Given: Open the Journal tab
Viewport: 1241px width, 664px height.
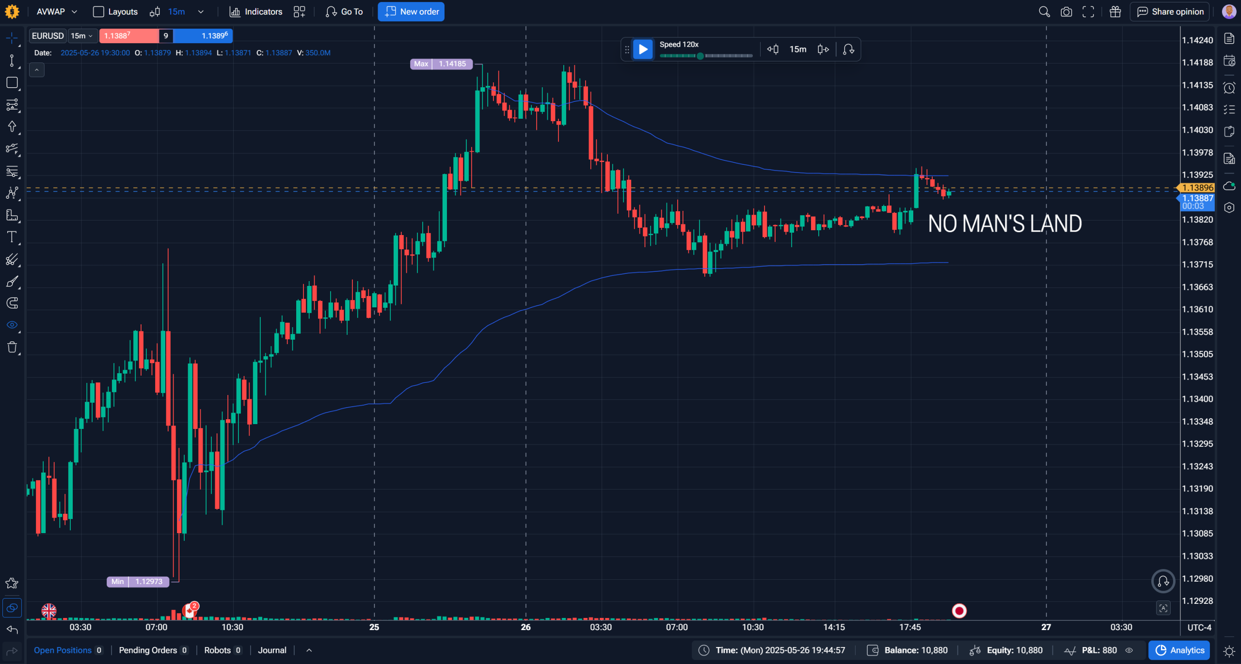Looking at the screenshot, I should tap(272, 650).
